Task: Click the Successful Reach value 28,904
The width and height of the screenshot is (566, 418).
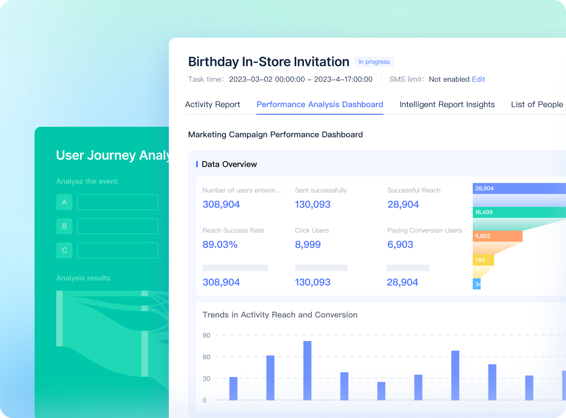Action: [x=403, y=204]
